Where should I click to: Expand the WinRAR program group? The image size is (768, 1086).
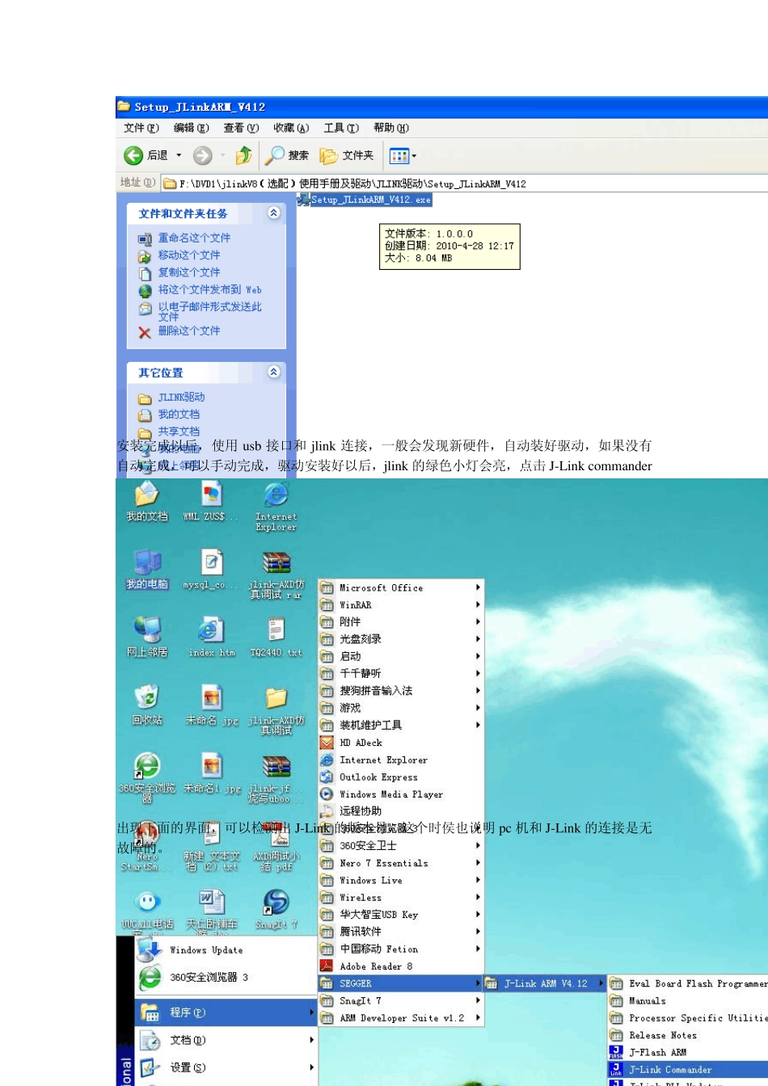click(401, 604)
